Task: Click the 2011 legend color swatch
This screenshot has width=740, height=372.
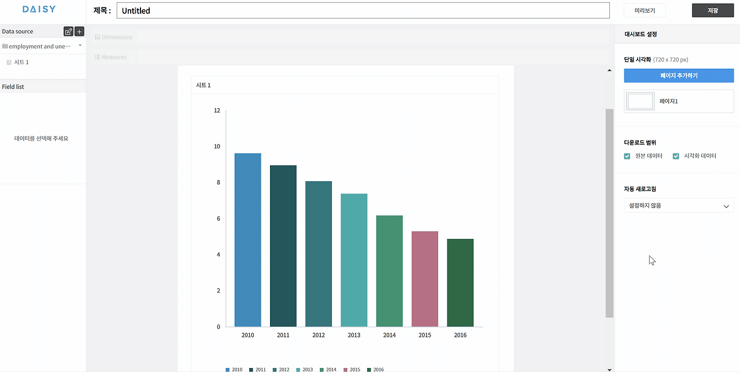Action: click(x=251, y=370)
